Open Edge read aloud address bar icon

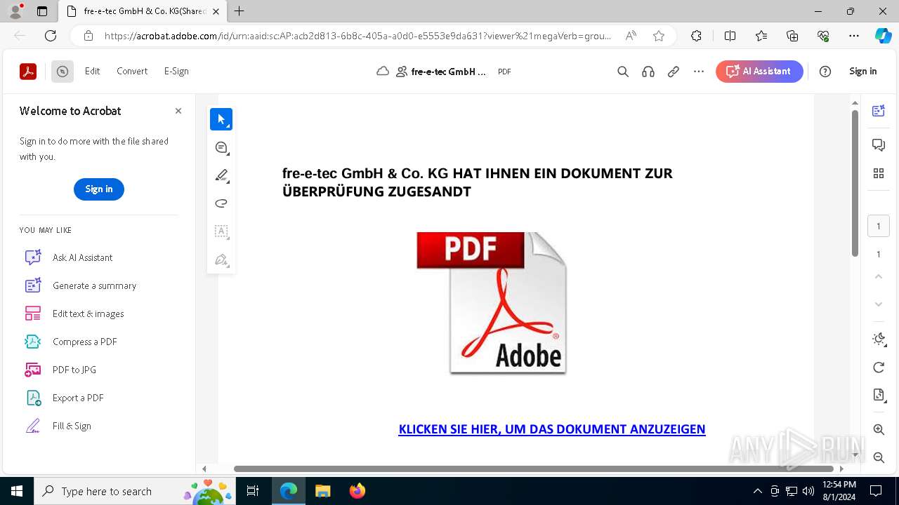631,36
